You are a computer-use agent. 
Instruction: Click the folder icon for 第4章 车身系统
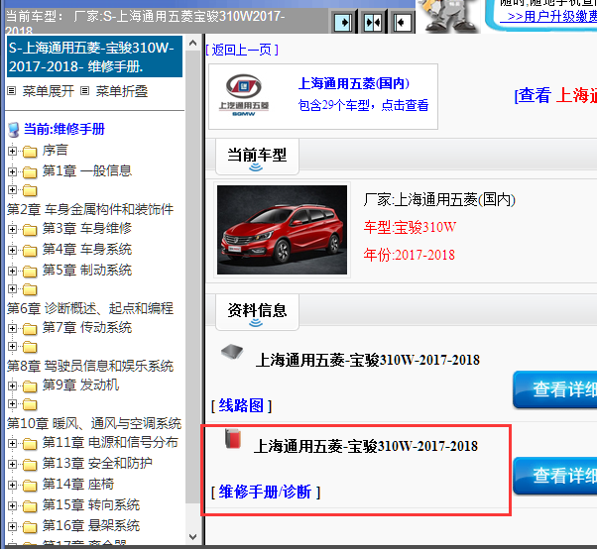(x=30, y=251)
